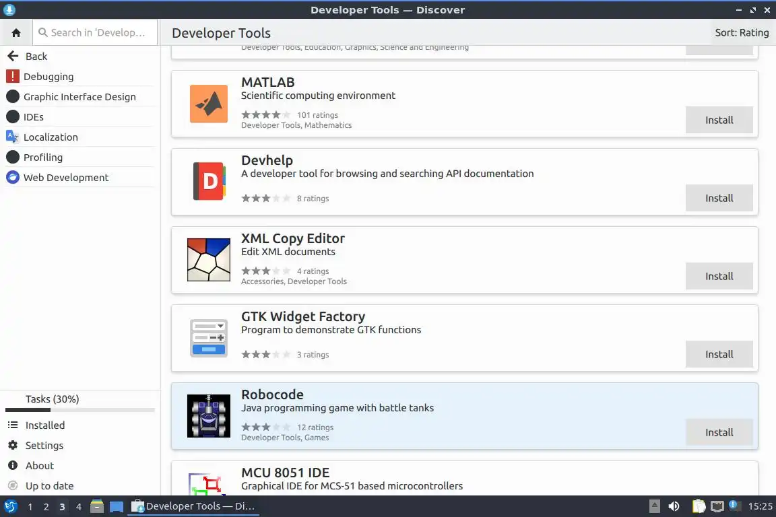Click the MATLAB app icon
776x517 pixels.
(x=209, y=104)
